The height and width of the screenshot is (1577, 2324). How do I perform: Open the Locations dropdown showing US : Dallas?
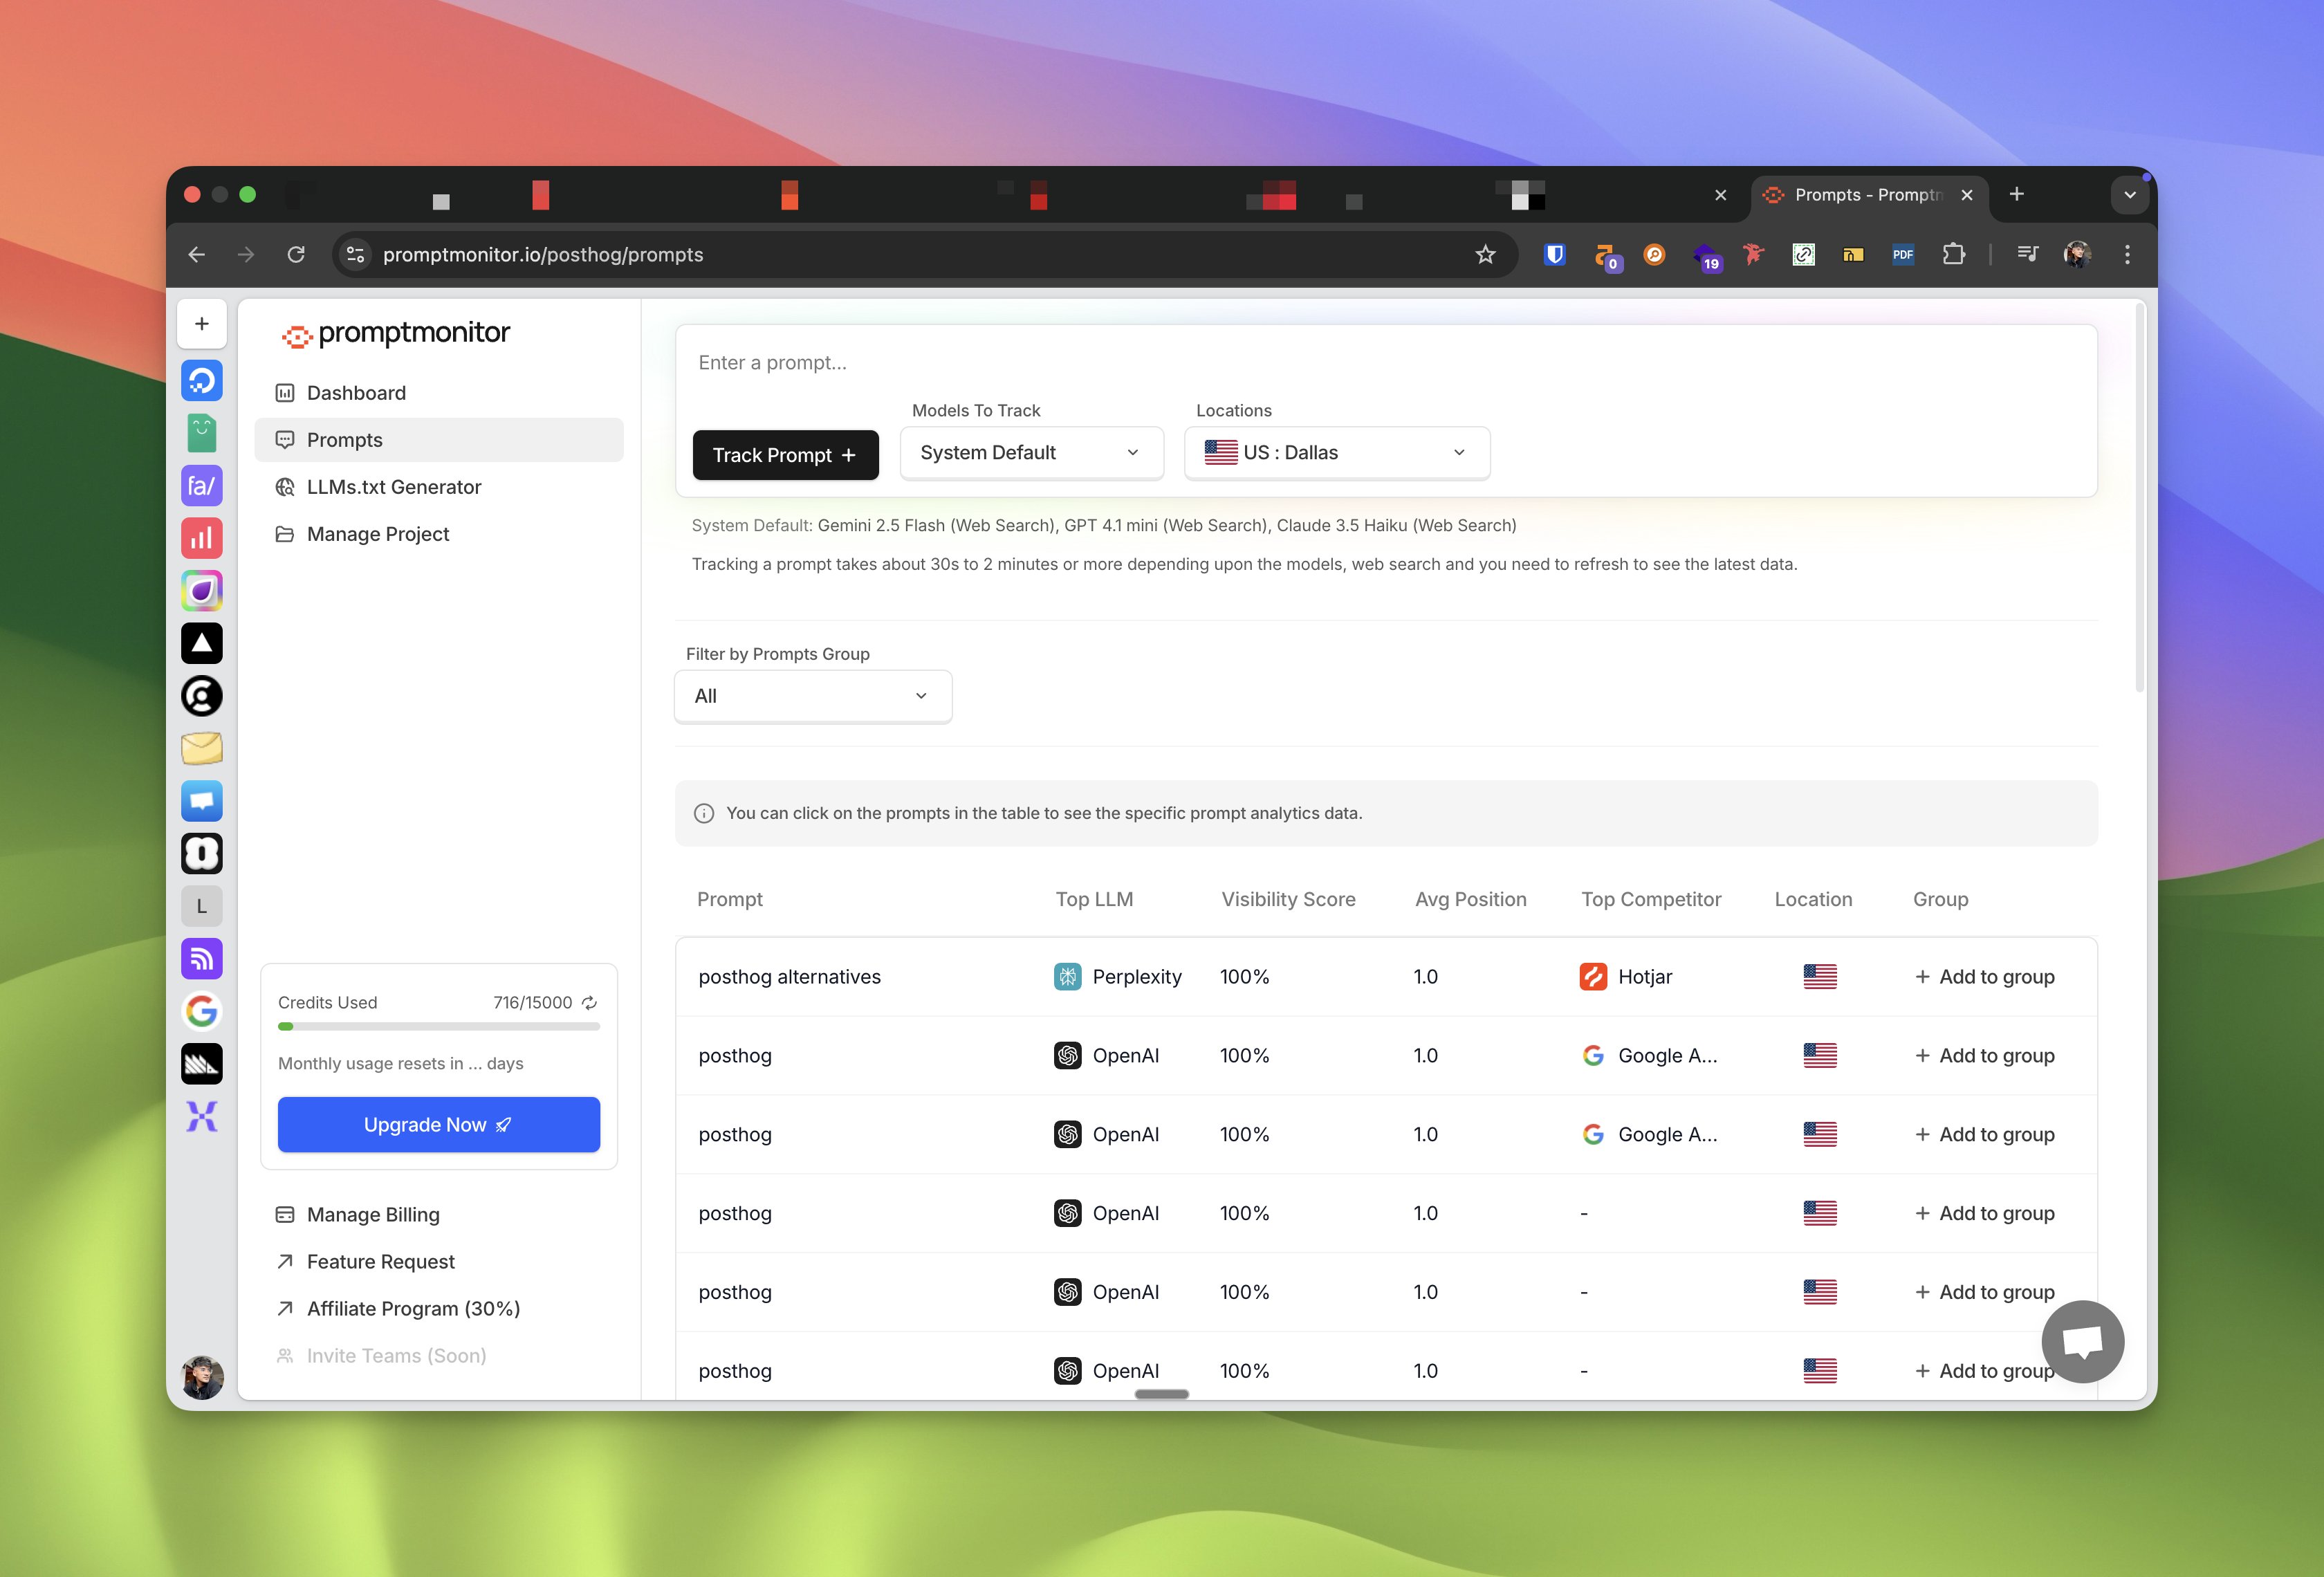tap(1337, 453)
